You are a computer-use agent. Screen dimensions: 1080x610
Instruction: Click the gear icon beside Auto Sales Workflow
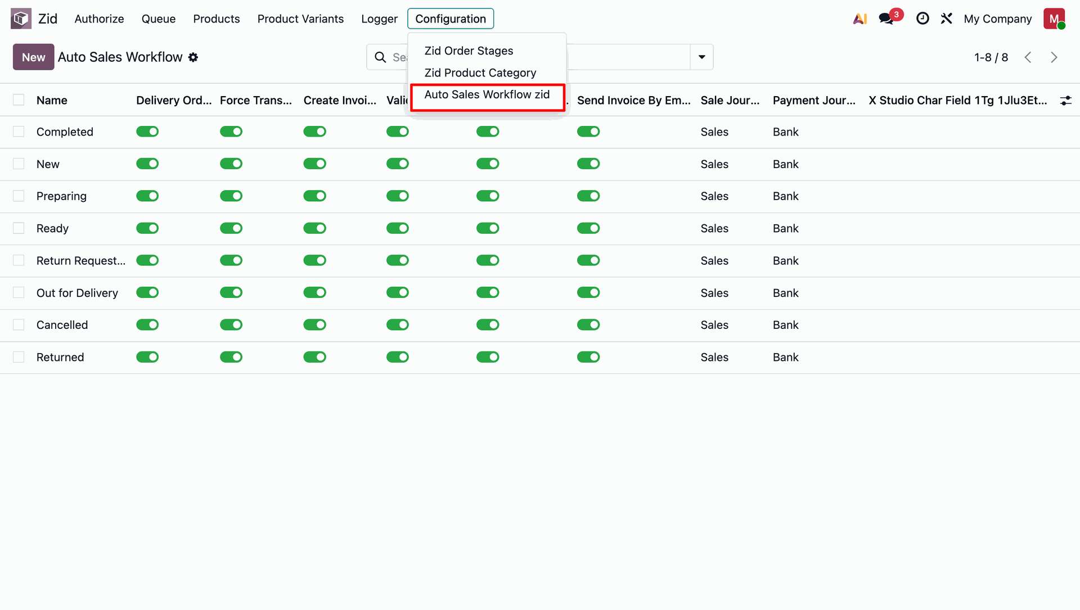pos(193,57)
